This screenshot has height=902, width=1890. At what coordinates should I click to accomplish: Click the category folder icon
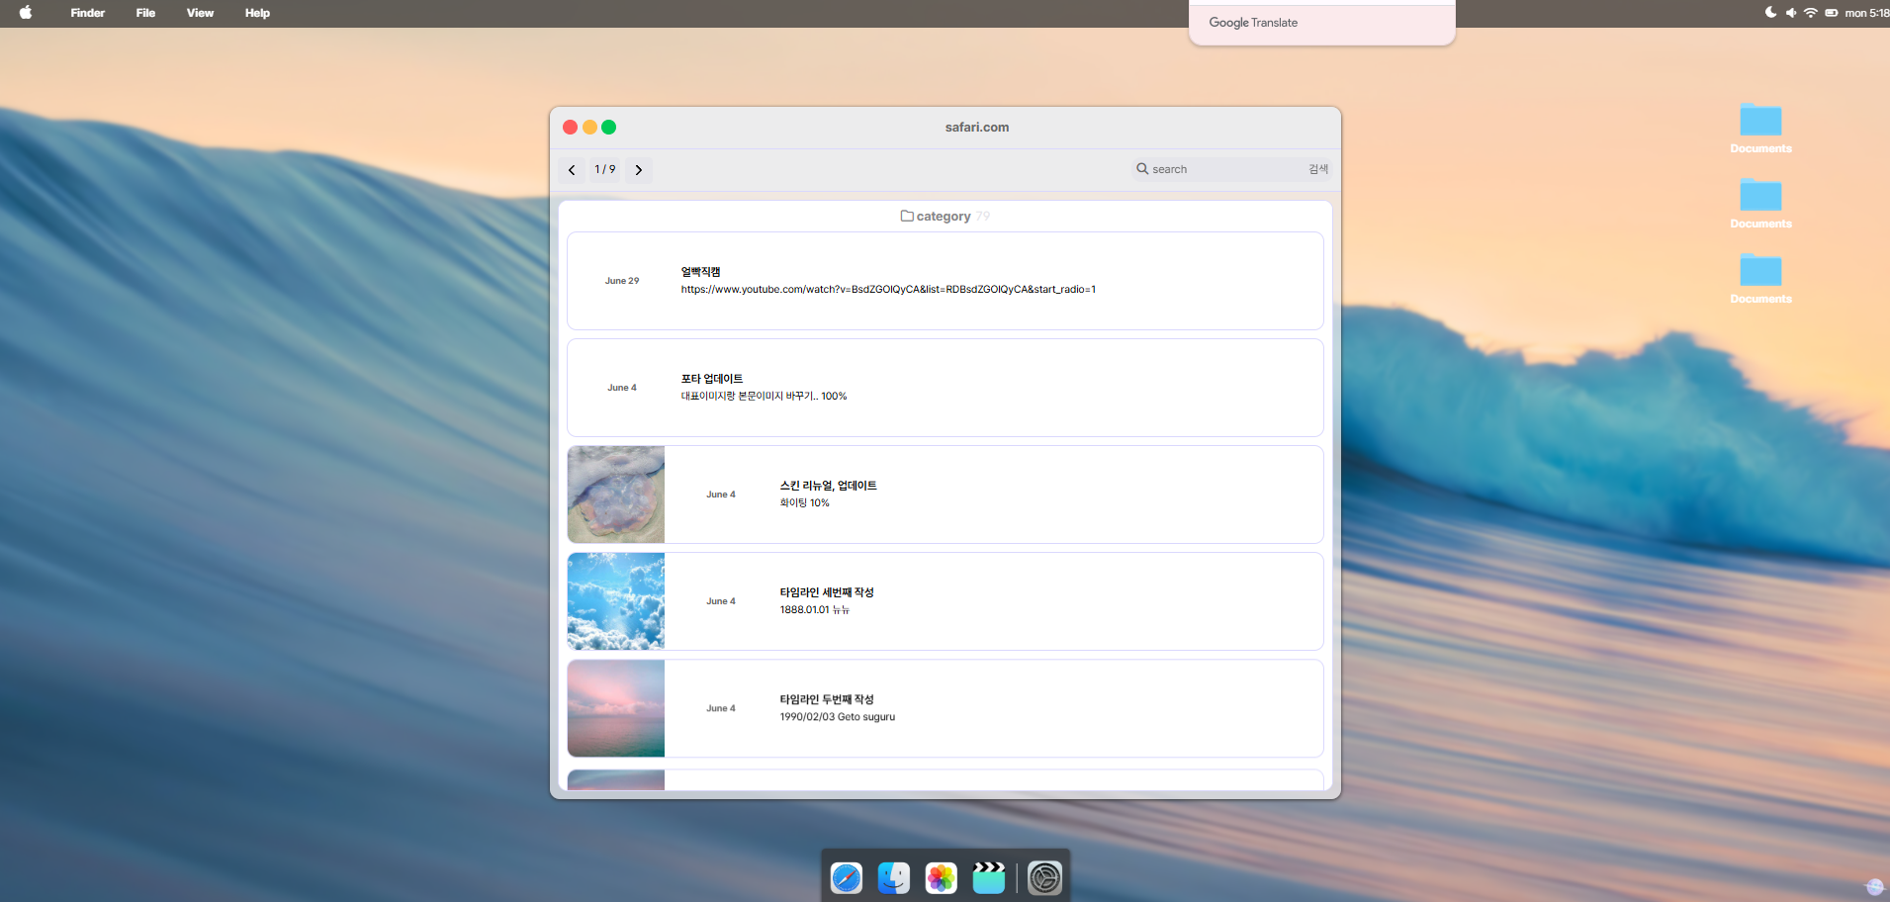(x=907, y=216)
